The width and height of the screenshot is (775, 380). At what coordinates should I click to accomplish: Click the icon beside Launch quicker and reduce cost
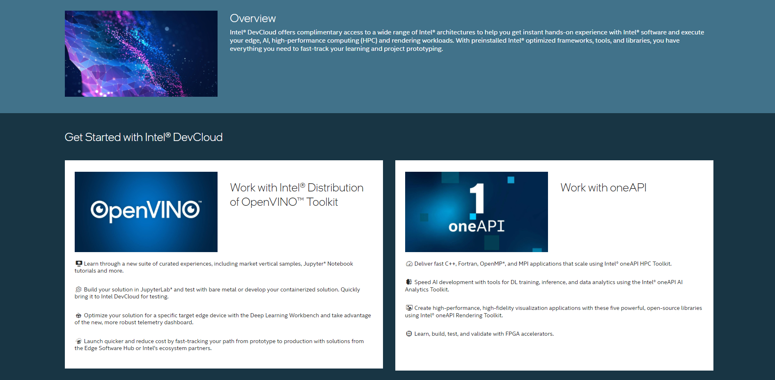(79, 341)
